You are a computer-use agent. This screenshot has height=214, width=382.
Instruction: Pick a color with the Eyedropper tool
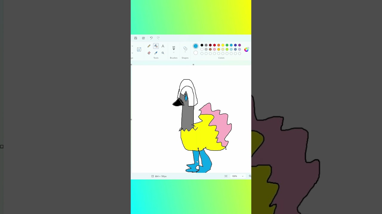(156, 53)
